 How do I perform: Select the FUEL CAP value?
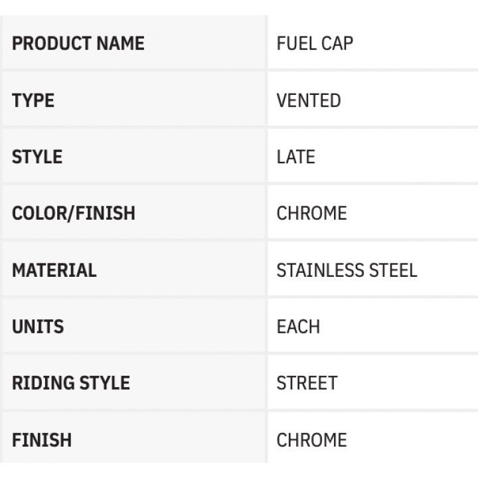point(315,44)
